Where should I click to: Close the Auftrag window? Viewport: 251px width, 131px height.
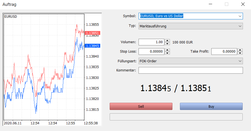tap(243, 4)
